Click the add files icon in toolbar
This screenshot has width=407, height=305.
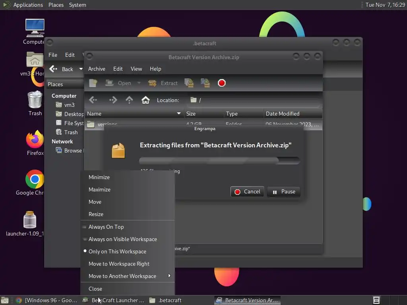click(x=189, y=83)
